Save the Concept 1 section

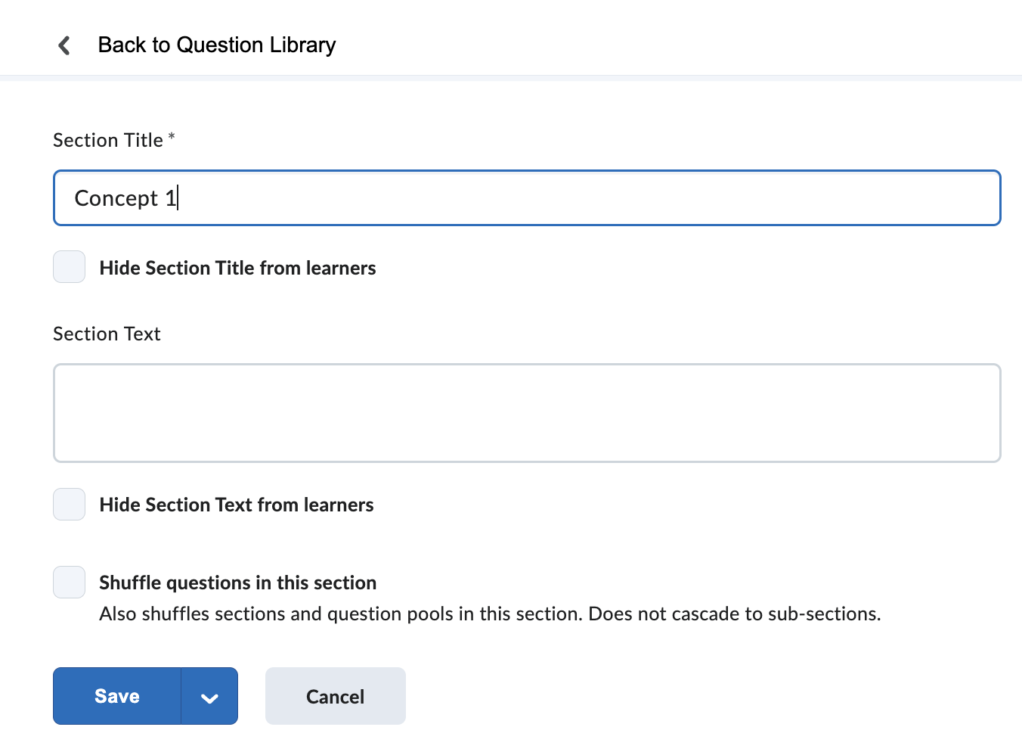coord(116,696)
